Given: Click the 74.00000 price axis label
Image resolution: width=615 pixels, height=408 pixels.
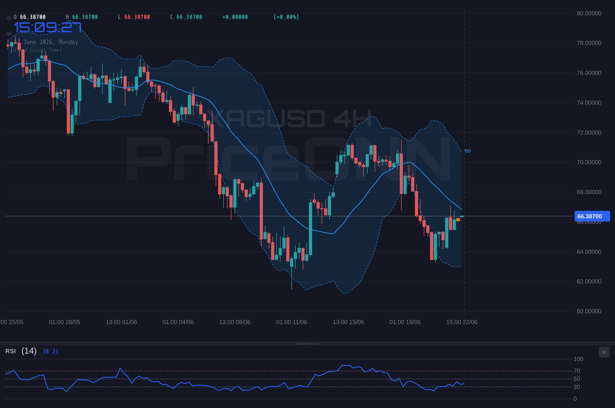Looking at the screenshot, I should point(589,103).
